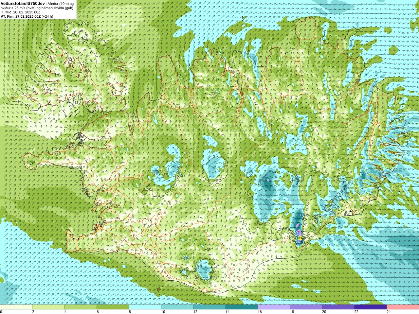
Task: Click the legend tick label 10
Action: [163, 312]
